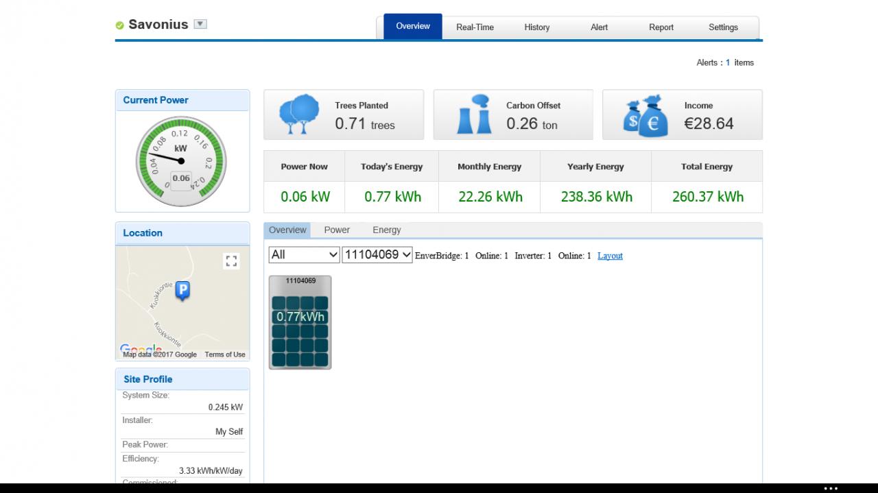Image resolution: width=878 pixels, height=493 pixels.
Task: Open the History tab
Action: [537, 27]
